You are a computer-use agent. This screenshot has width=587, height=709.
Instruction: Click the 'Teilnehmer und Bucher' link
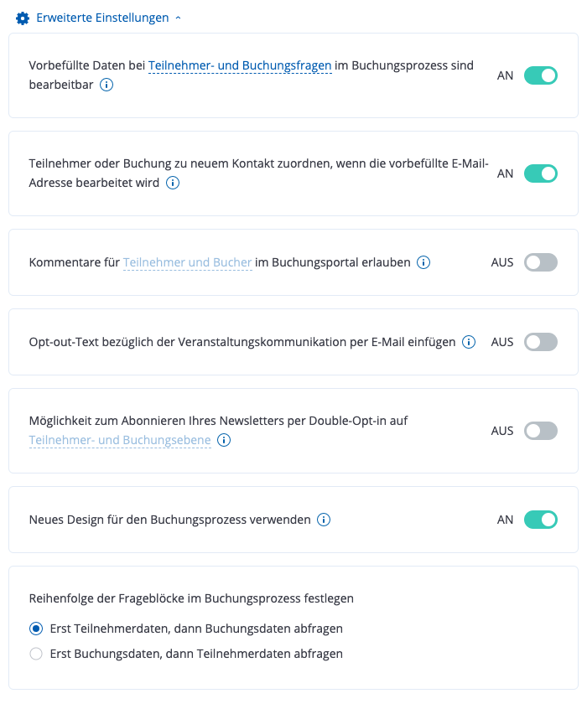coord(188,262)
